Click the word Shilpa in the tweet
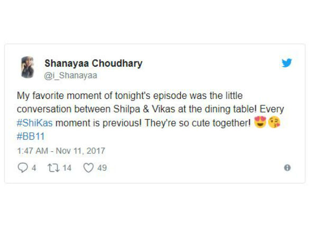The height and width of the screenshot is (238, 317). 127,109
